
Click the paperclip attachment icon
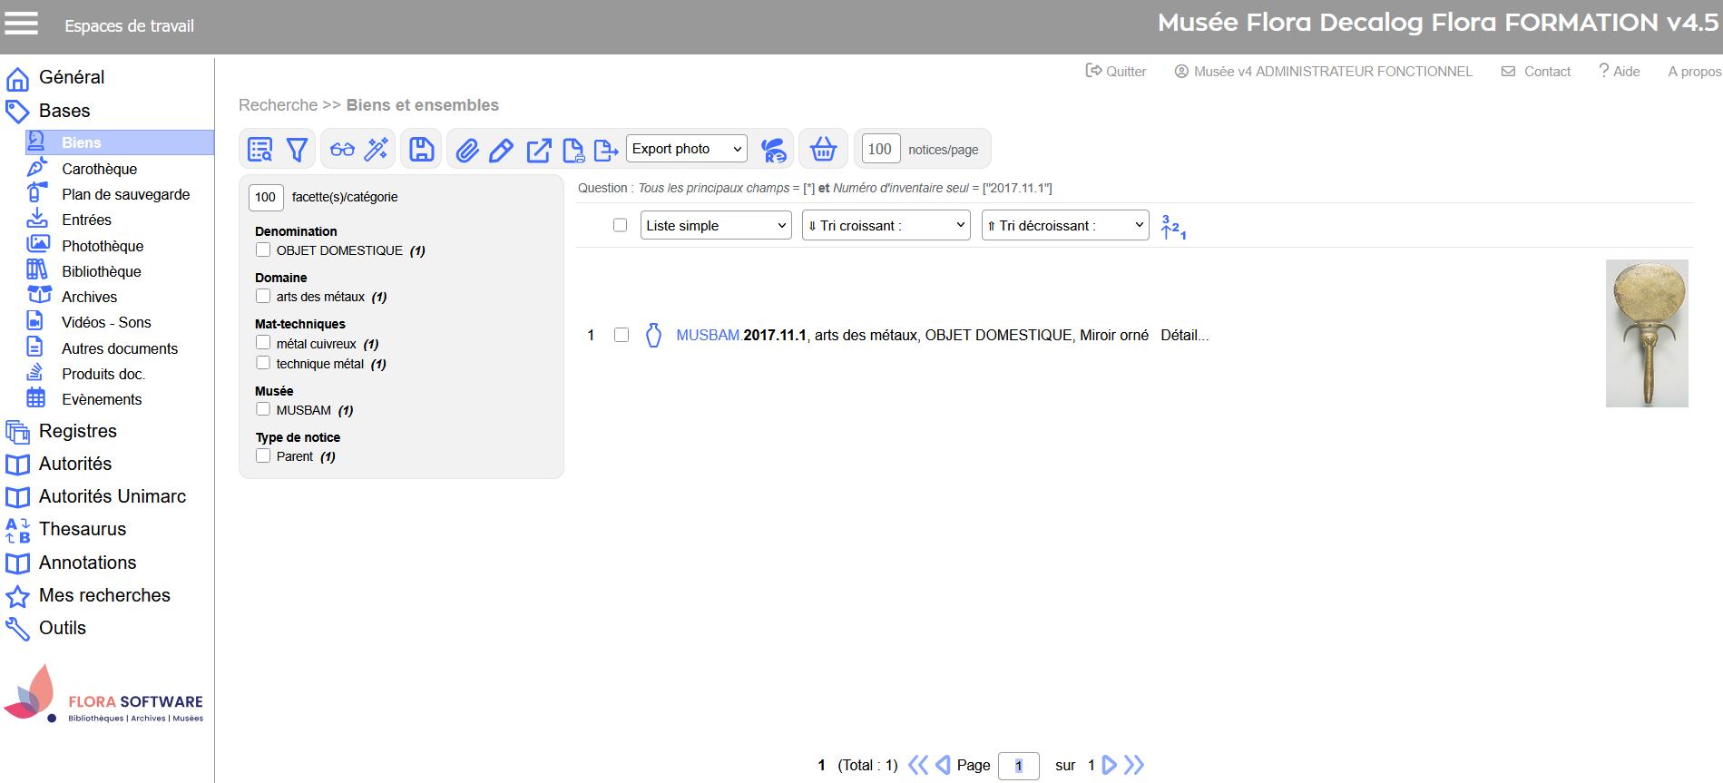tap(467, 150)
